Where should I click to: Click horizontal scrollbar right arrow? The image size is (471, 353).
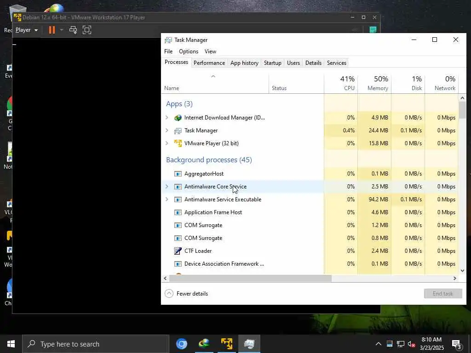pyautogui.click(x=455, y=278)
